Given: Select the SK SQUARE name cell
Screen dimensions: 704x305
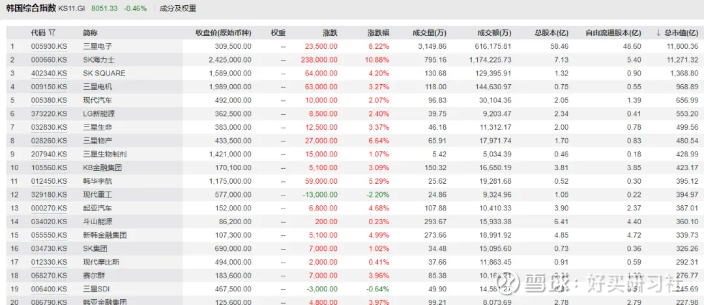Looking at the screenshot, I should click(104, 73).
